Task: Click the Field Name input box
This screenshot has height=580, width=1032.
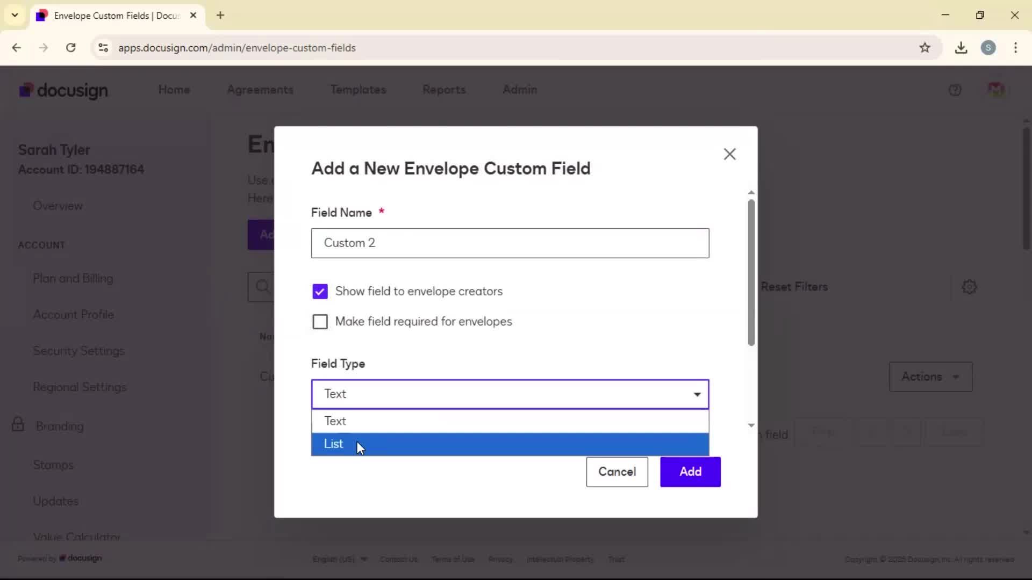Action: pyautogui.click(x=510, y=243)
